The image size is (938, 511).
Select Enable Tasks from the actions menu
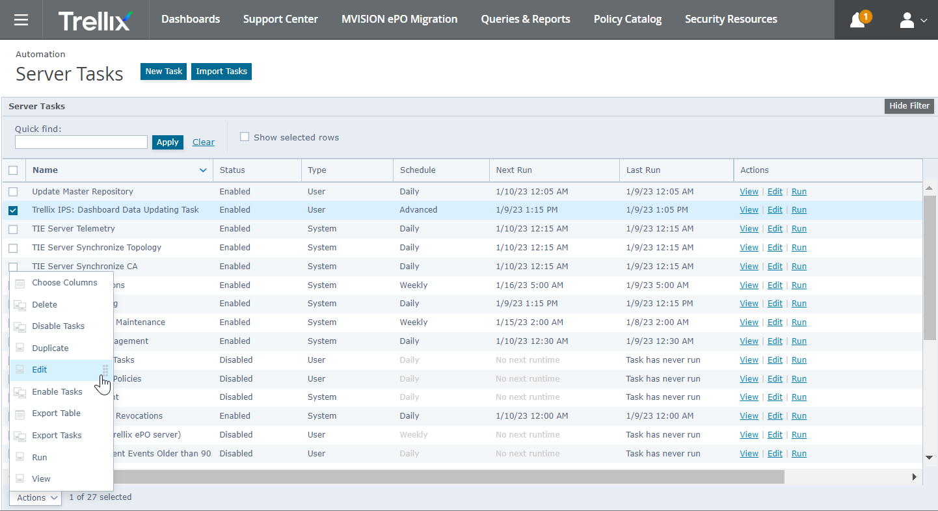57,392
